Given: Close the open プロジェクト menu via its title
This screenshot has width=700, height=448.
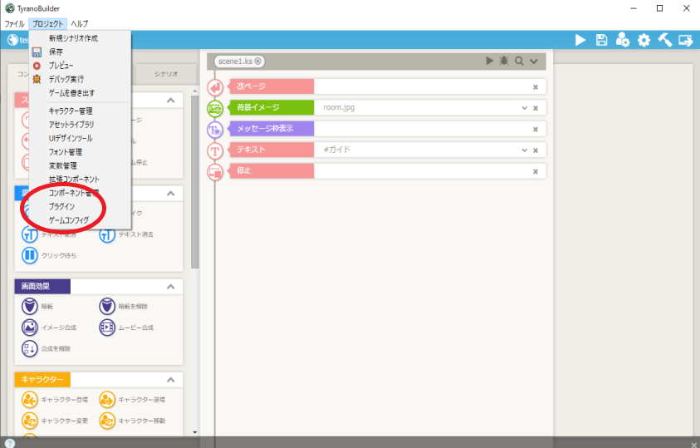Looking at the screenshot, I should tap(48, 23).
